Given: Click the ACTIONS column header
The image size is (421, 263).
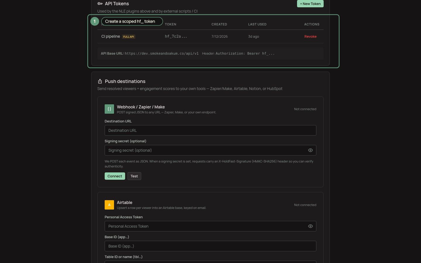Looking at the screenshot, I should click(312, 24).
